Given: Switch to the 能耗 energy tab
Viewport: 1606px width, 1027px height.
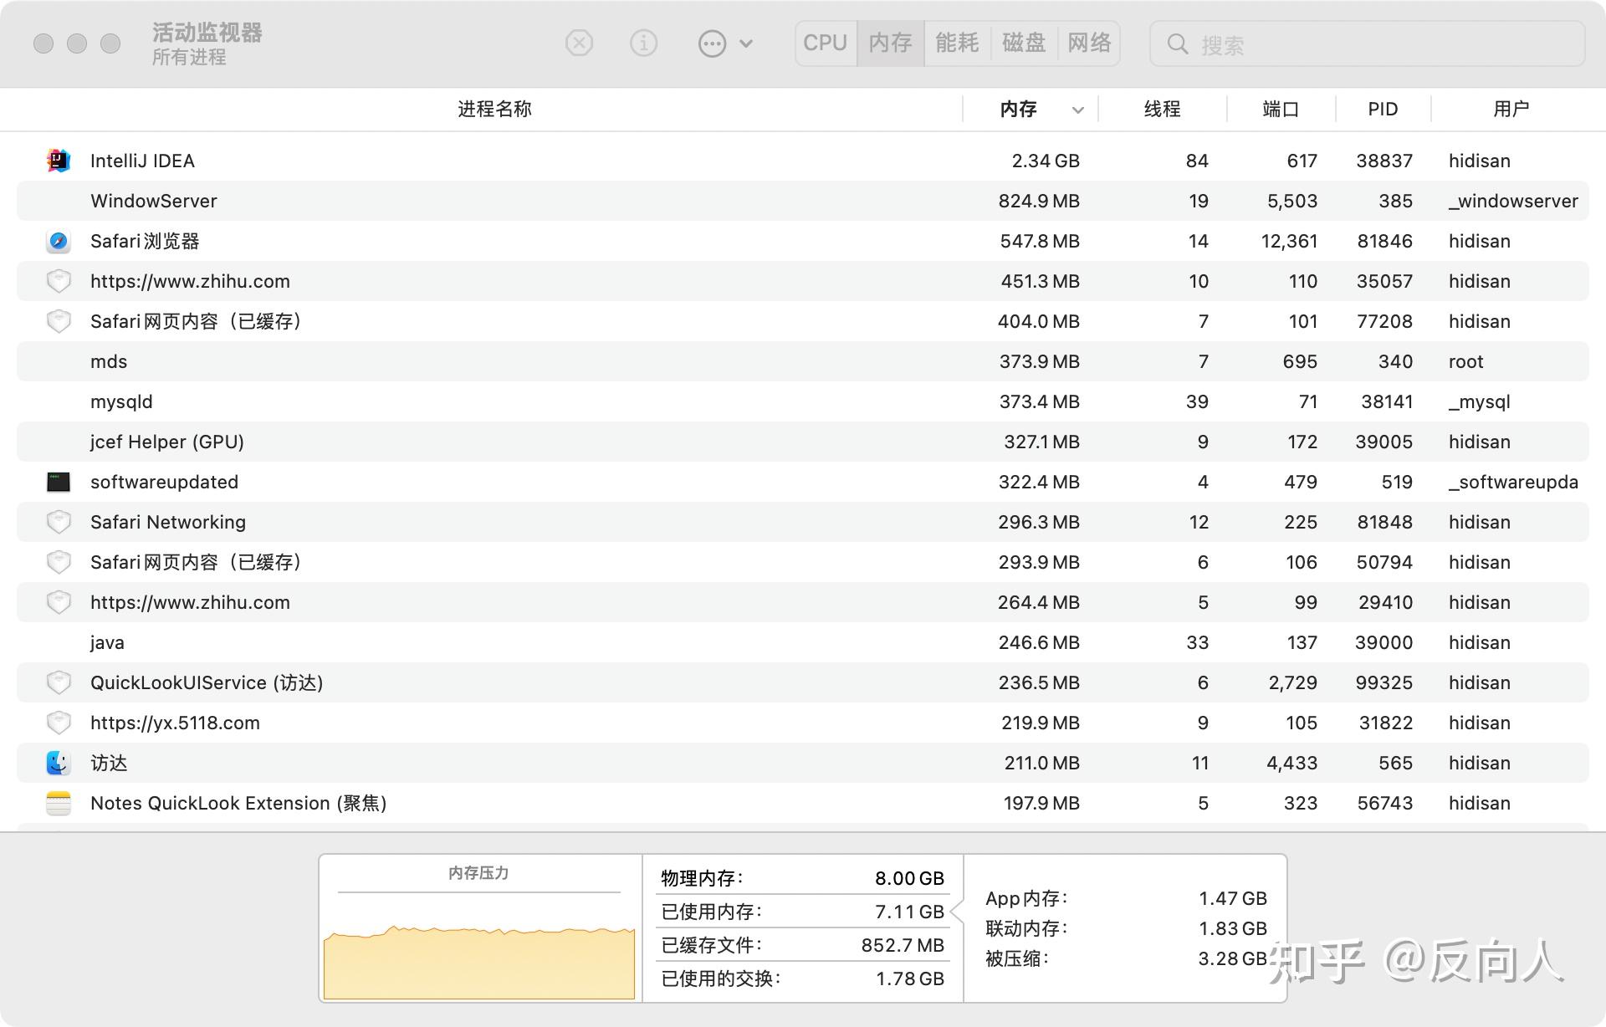Looking at the screenshot, I should pos(956,43).
